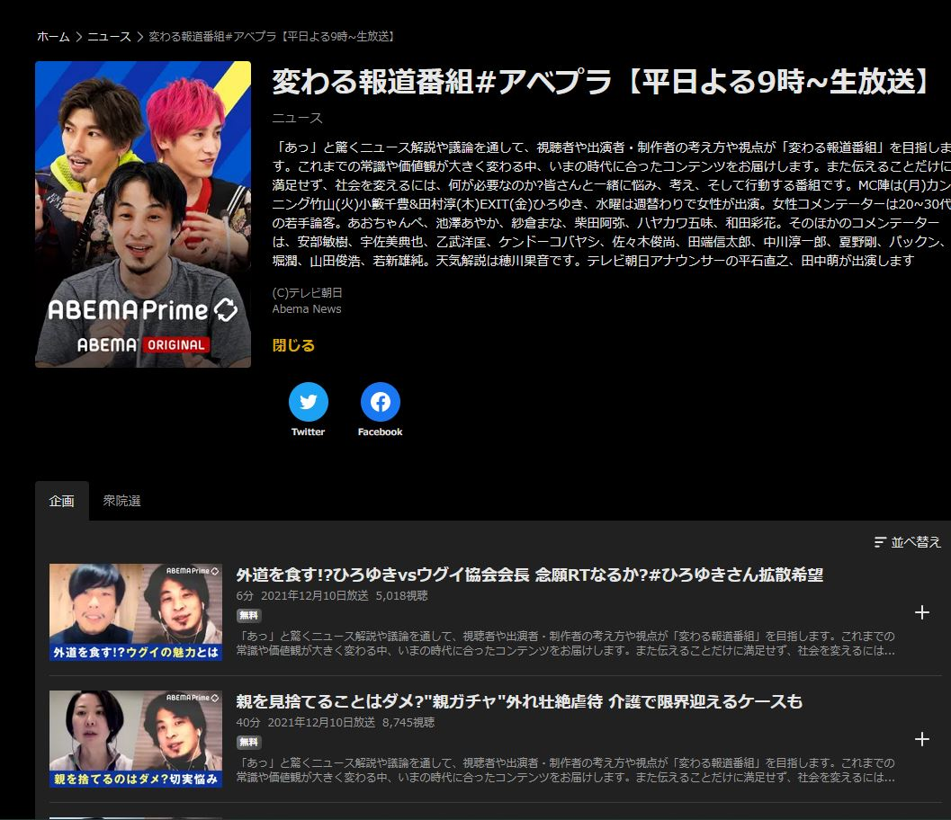Select the 企画 tab
951x820 pixels.
coord(61,501)
